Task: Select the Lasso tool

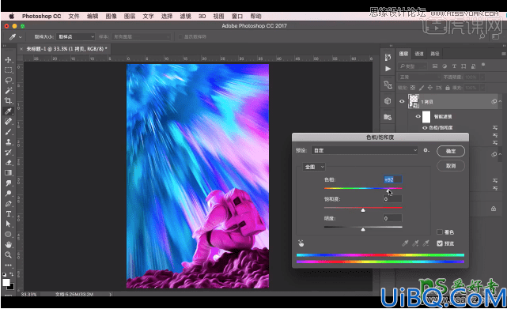Action: pos(9,80)
